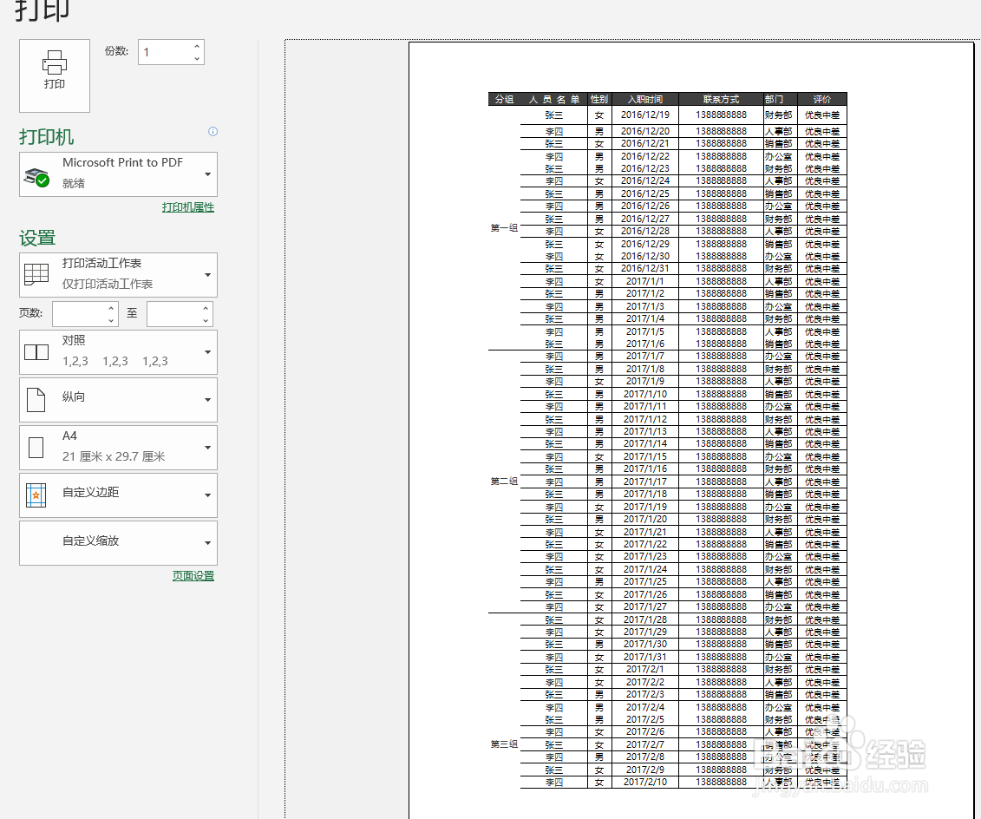
Task: Click the copies number input field
Action: 165,53
